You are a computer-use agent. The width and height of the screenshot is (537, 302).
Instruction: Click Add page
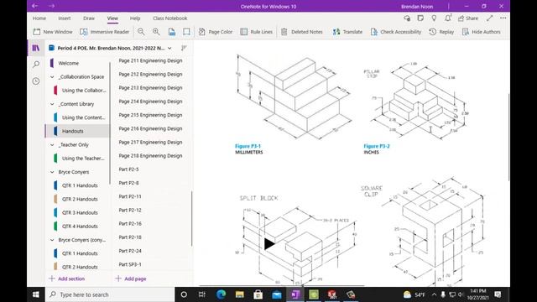(x=131, y=279)
